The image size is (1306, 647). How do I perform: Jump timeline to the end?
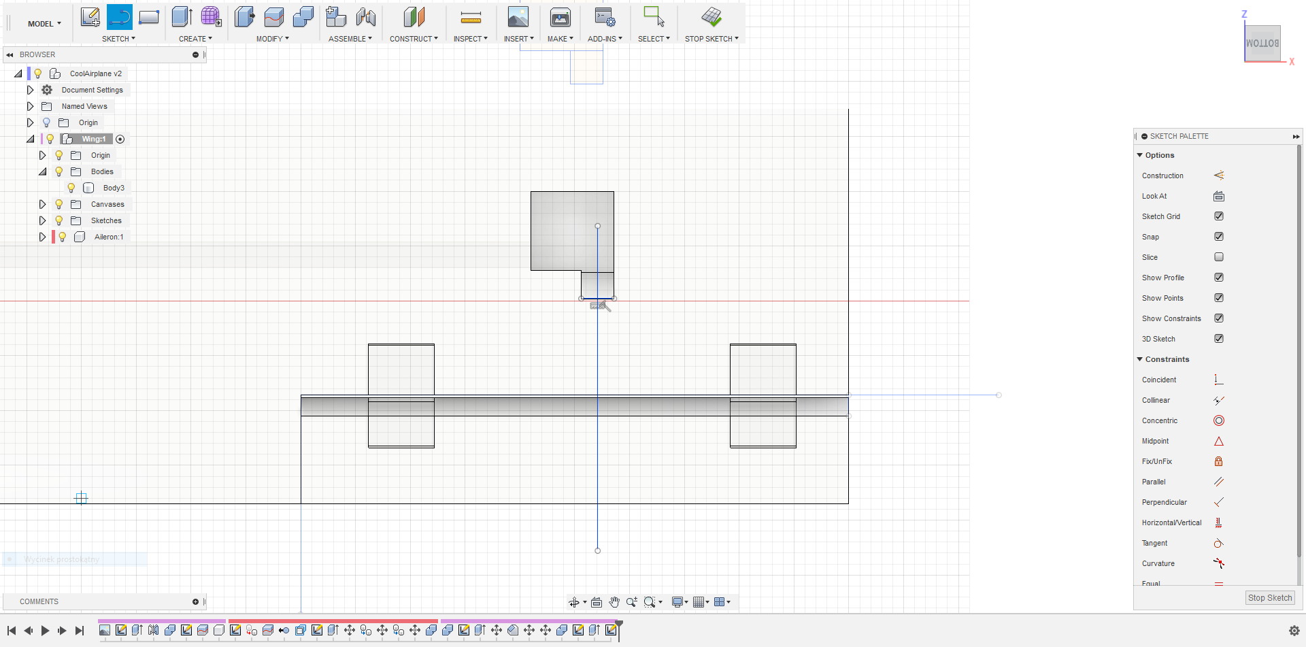click(80, 631)
